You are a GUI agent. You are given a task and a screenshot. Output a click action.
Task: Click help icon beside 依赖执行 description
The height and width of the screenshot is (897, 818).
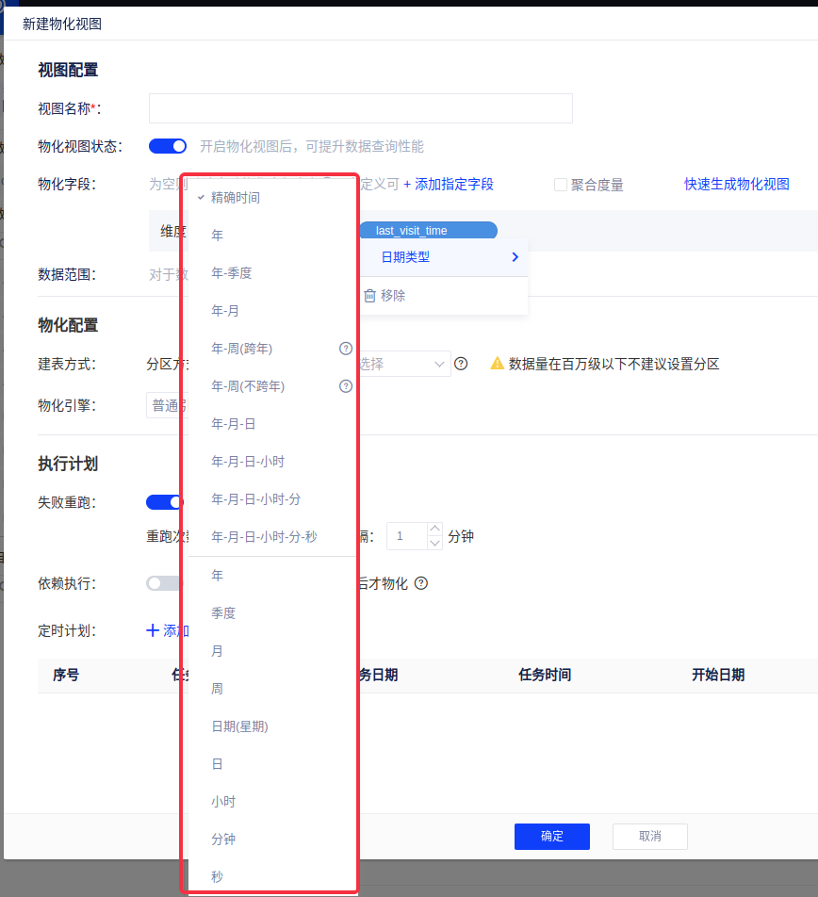pyautogui.click(x=421, y=583)
